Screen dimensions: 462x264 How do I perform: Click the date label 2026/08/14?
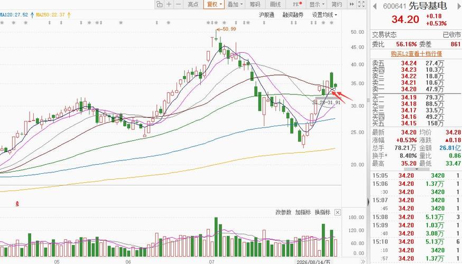[x=313, y=262]
